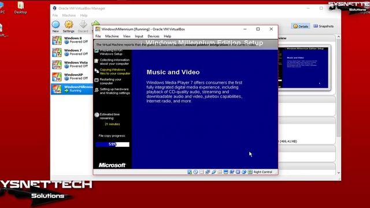Viewport: 370px width, 208px height.
Task: Open Help menu in VM window
Action: click(x=167, y=36)
